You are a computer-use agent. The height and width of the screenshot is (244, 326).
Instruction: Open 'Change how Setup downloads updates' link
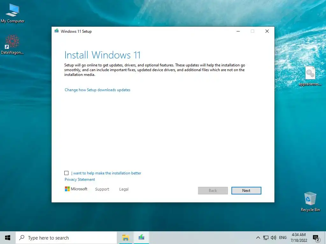97,90
